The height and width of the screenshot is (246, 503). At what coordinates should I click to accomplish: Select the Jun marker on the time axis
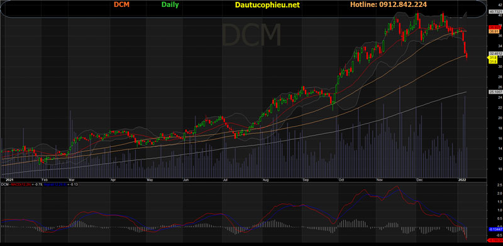click(187, 180)
